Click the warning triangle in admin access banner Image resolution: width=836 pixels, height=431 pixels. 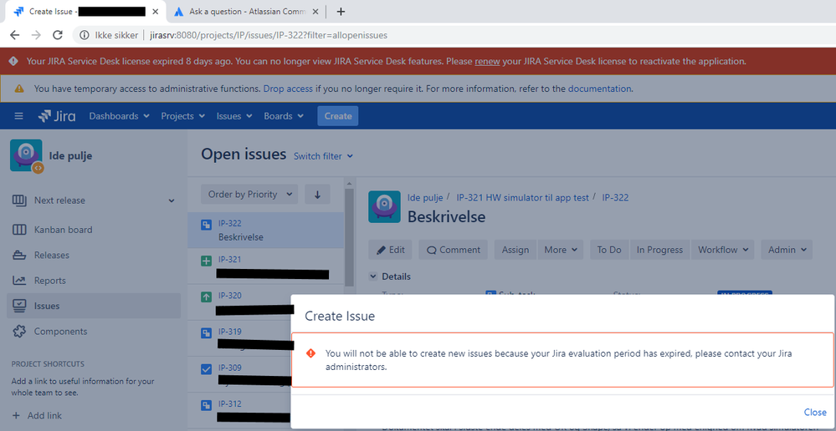[x=19, y=89]
